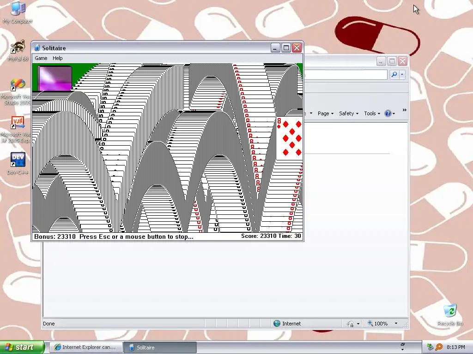
Task: Minimize the Solitaire window
Action: 275,47
